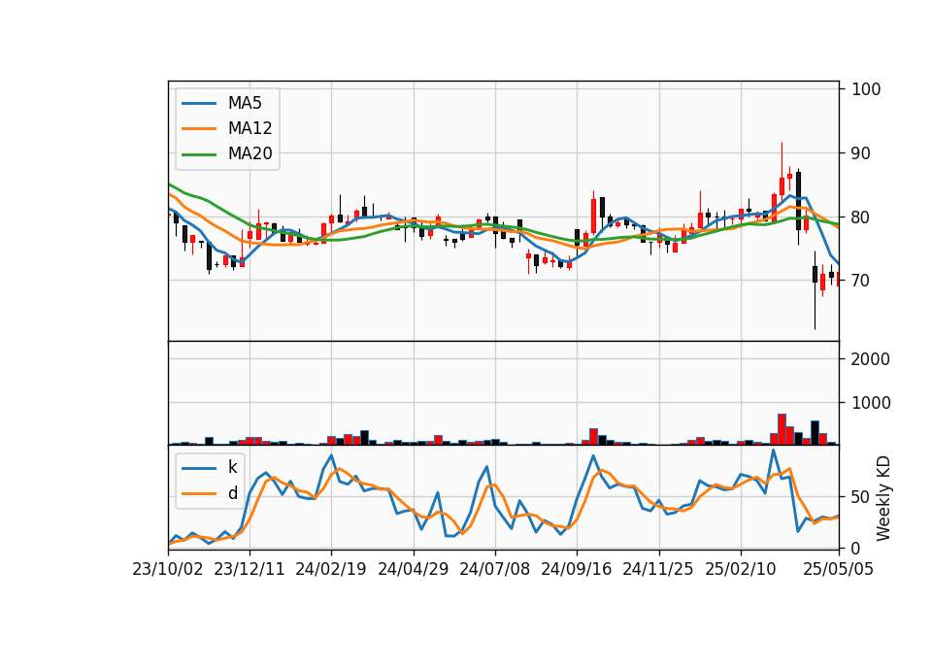This screenshot has height=670, width=932.
Task: Click the k legend label
Action: pos(232,467)
